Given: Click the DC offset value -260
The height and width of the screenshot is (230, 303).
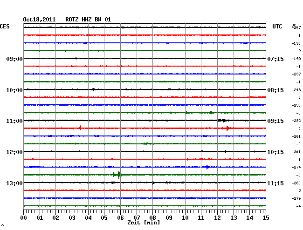Looking at the screenshot, I should coord(296,183).
